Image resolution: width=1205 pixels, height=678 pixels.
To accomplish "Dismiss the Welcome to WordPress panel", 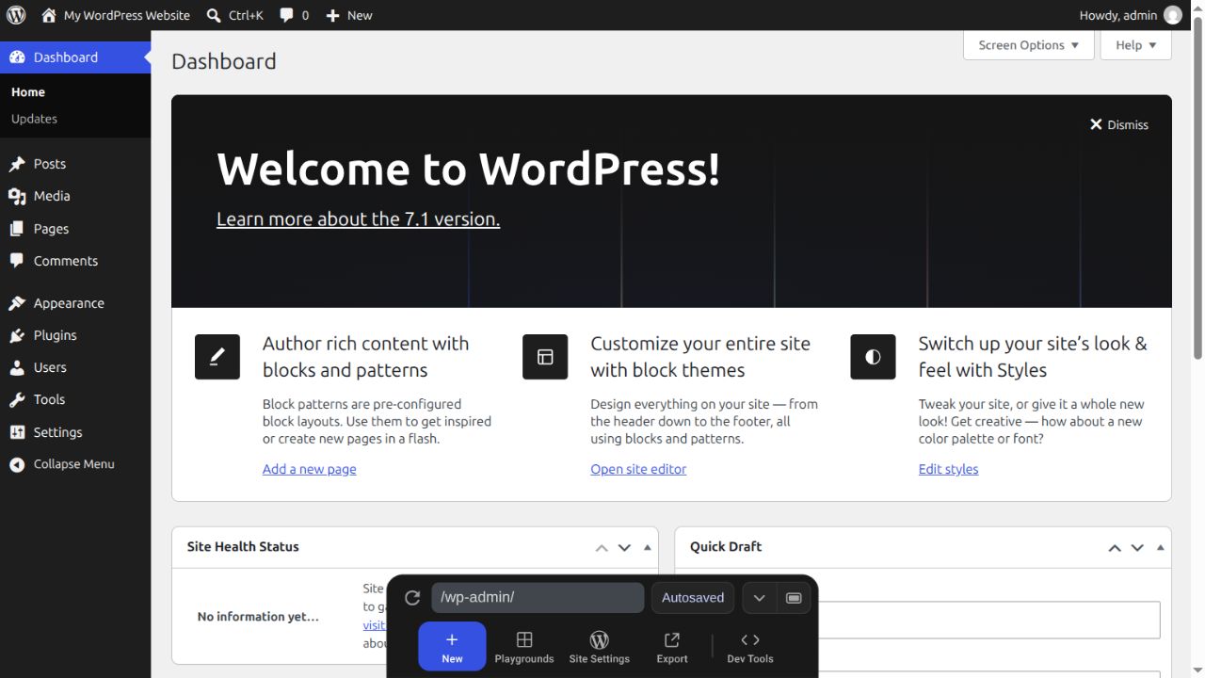I will coord(1119,124).
